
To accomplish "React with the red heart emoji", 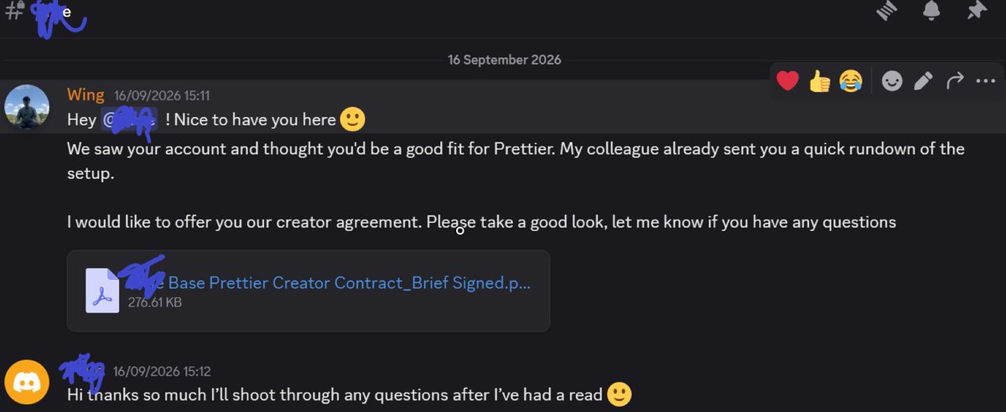I will (787, 81).
